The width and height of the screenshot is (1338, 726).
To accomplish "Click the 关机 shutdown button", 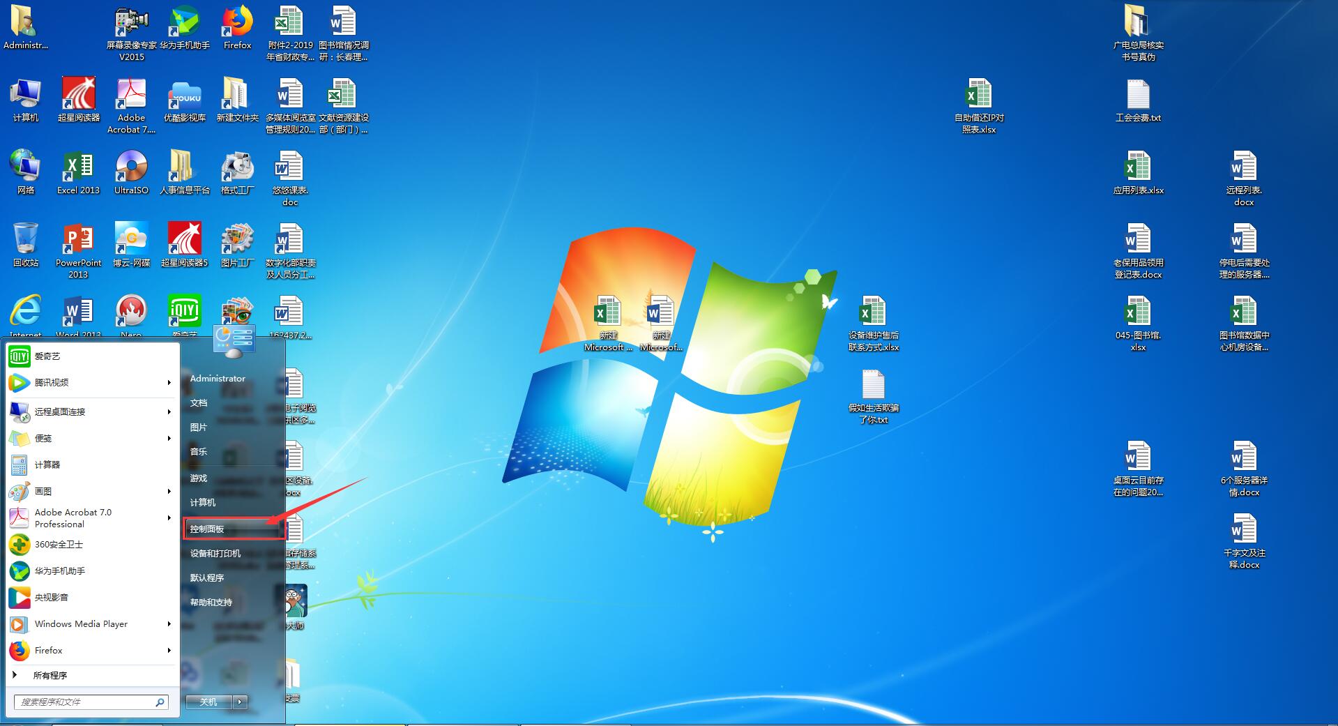I will click(x=209, y=702).
